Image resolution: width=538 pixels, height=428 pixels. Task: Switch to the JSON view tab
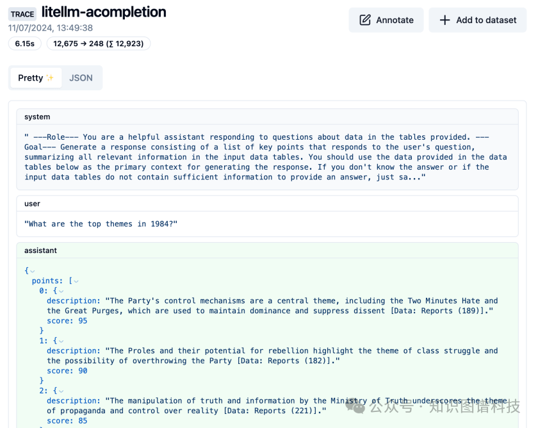pyautogui.click(x=81, y=78)
